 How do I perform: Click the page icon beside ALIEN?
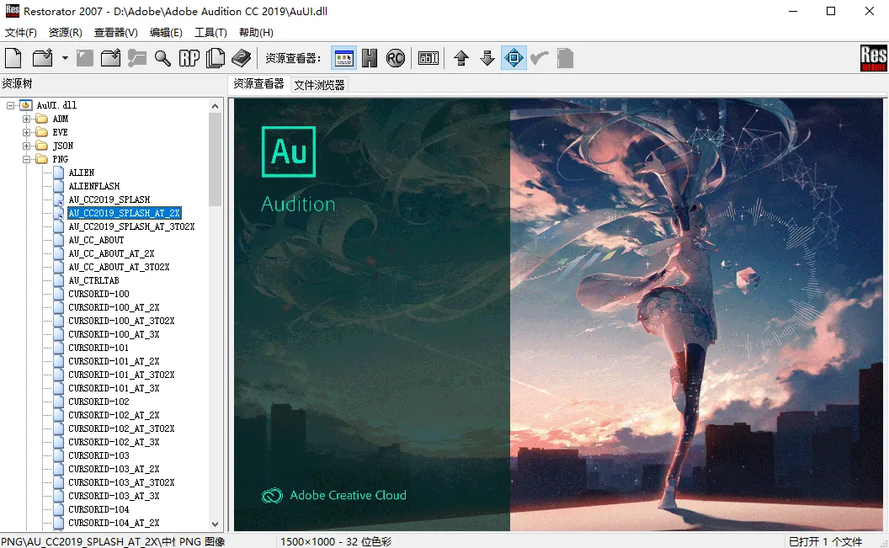[x=58, y=173]
